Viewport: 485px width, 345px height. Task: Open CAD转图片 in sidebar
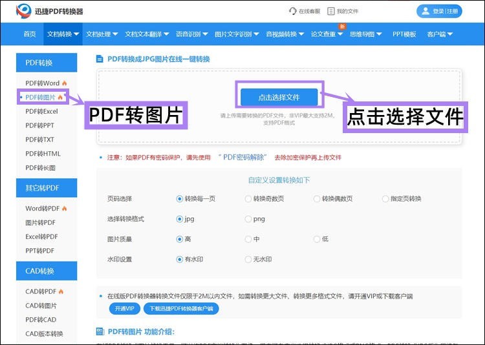tap(41, 306)
